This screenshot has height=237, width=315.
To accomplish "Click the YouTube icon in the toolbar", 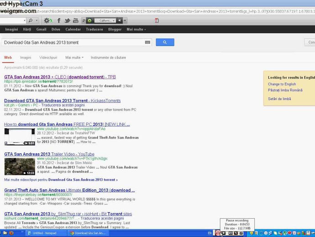I will click(76, 20).
